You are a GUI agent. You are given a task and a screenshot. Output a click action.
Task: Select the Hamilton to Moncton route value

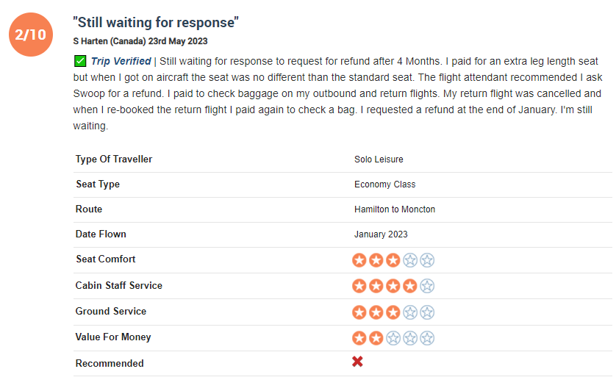(x=395, y=209)
